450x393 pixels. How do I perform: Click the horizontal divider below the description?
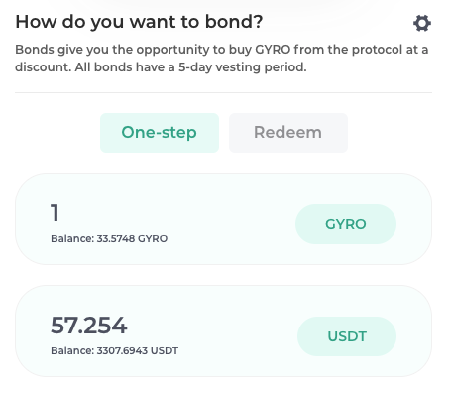click(223, 92)
